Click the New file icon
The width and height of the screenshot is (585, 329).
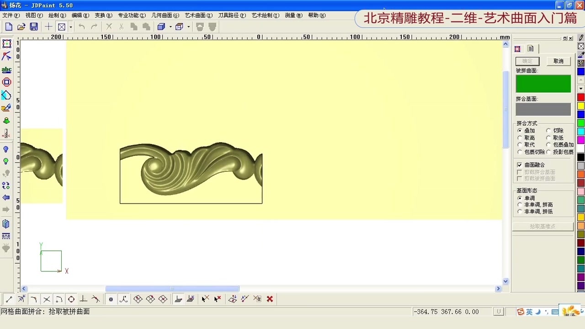click(9, 27)
